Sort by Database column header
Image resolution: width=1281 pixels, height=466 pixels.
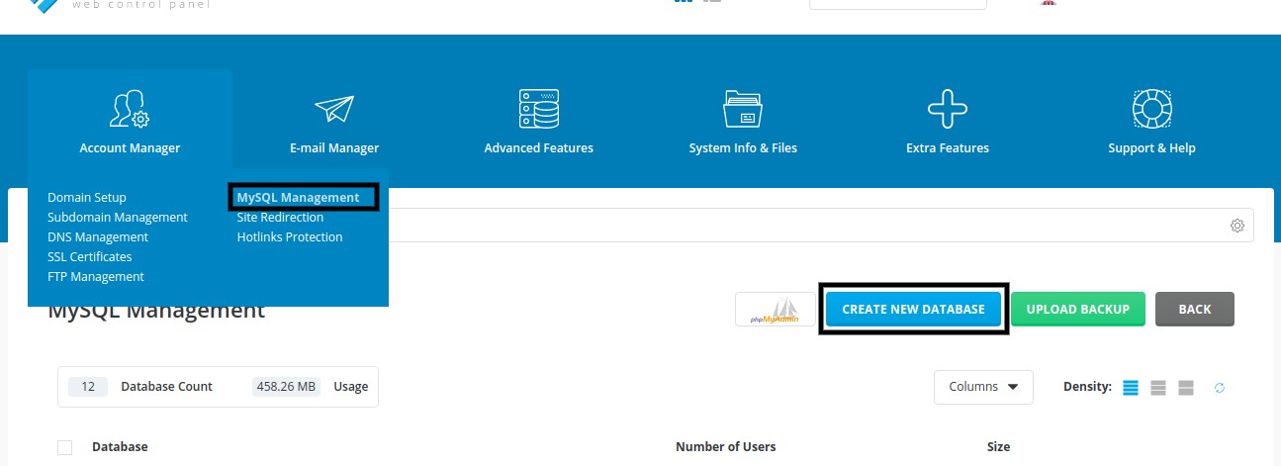pyautogui.click(x=120, y=447)
